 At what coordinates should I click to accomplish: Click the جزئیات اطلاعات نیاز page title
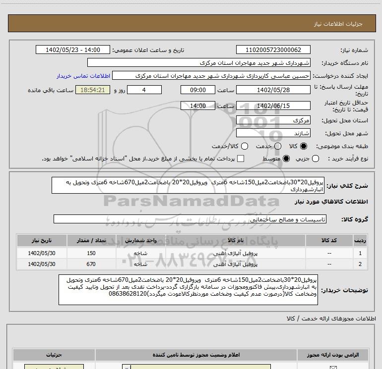338,24
